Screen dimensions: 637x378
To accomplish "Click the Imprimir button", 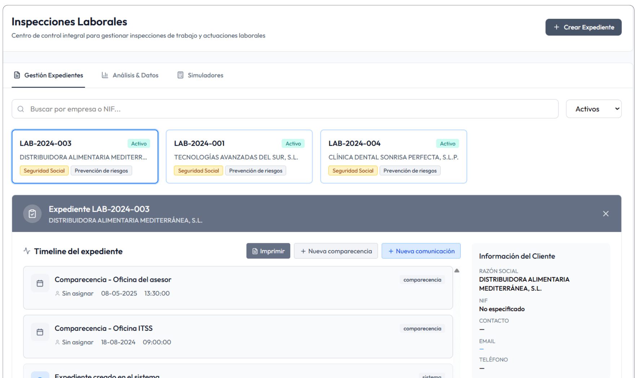I will [x=268, y=251].
